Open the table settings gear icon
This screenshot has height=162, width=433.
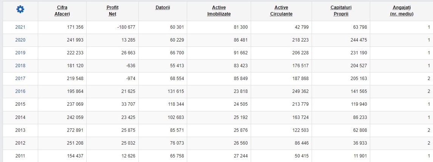(20, 9)
